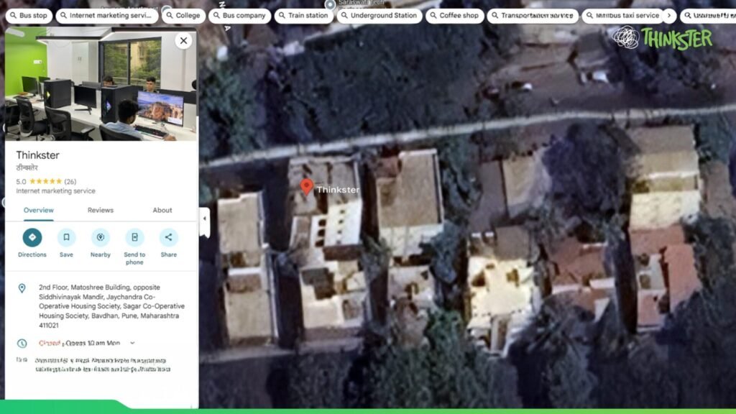The height and width of the screenshot is (414, 736).
Task: Click the address location pin icon
Action: tap(22, 288)
